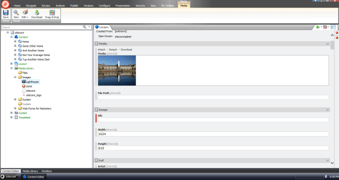Click the magnifier icon in the search box
The height and width of the screenshot is (180, 339).
tap(85, 27)
